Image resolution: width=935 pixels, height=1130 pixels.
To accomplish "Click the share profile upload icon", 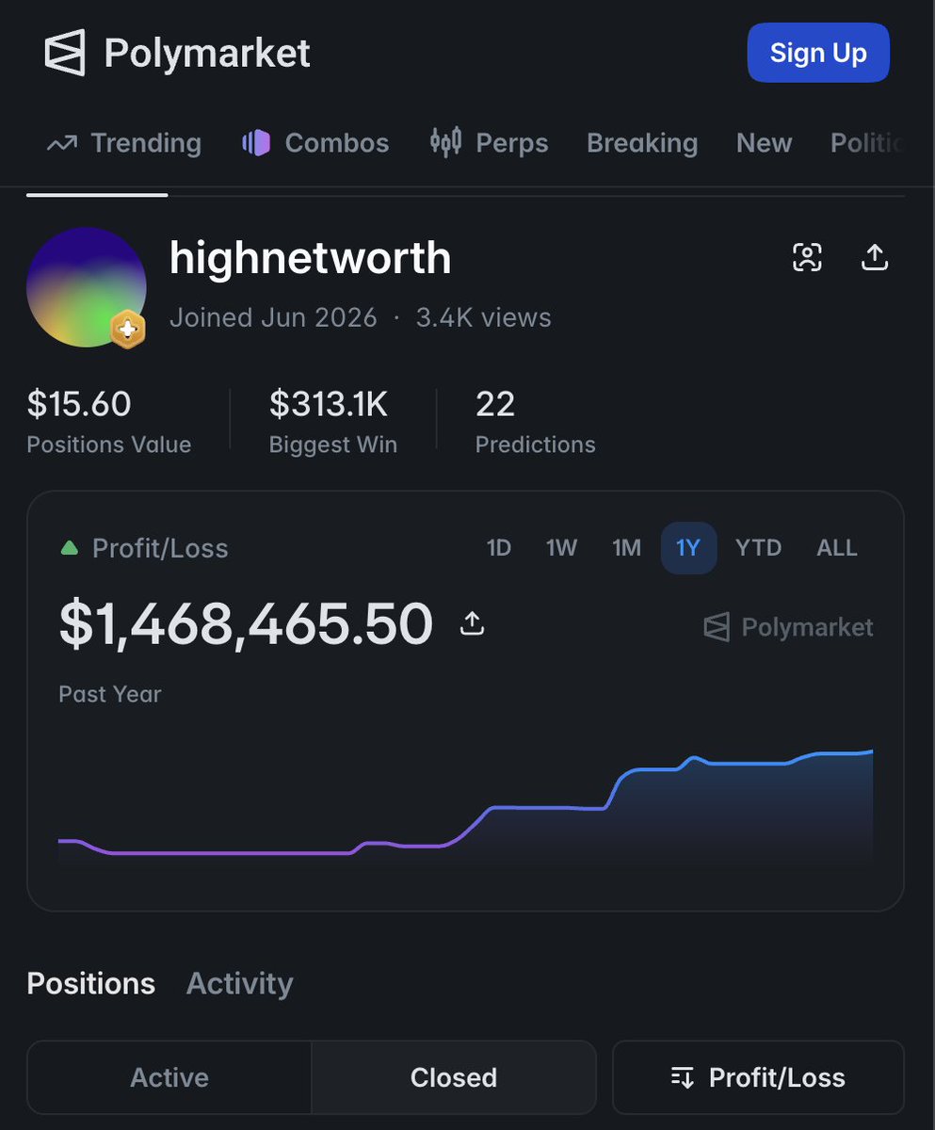I will [875, 257].
